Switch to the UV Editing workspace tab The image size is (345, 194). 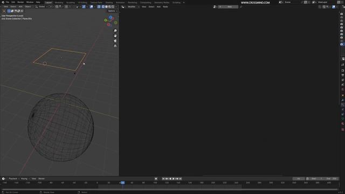pyautogui.click(x=82, y=3)
